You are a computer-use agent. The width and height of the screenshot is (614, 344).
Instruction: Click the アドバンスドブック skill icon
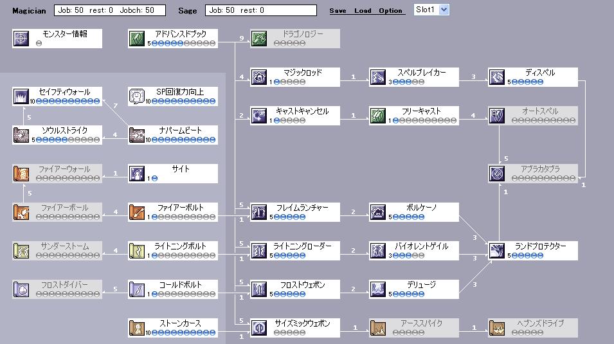click(137, 39)
